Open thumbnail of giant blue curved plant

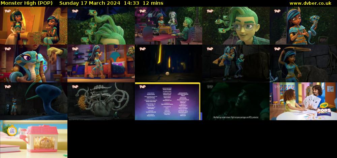pos(33,101)
